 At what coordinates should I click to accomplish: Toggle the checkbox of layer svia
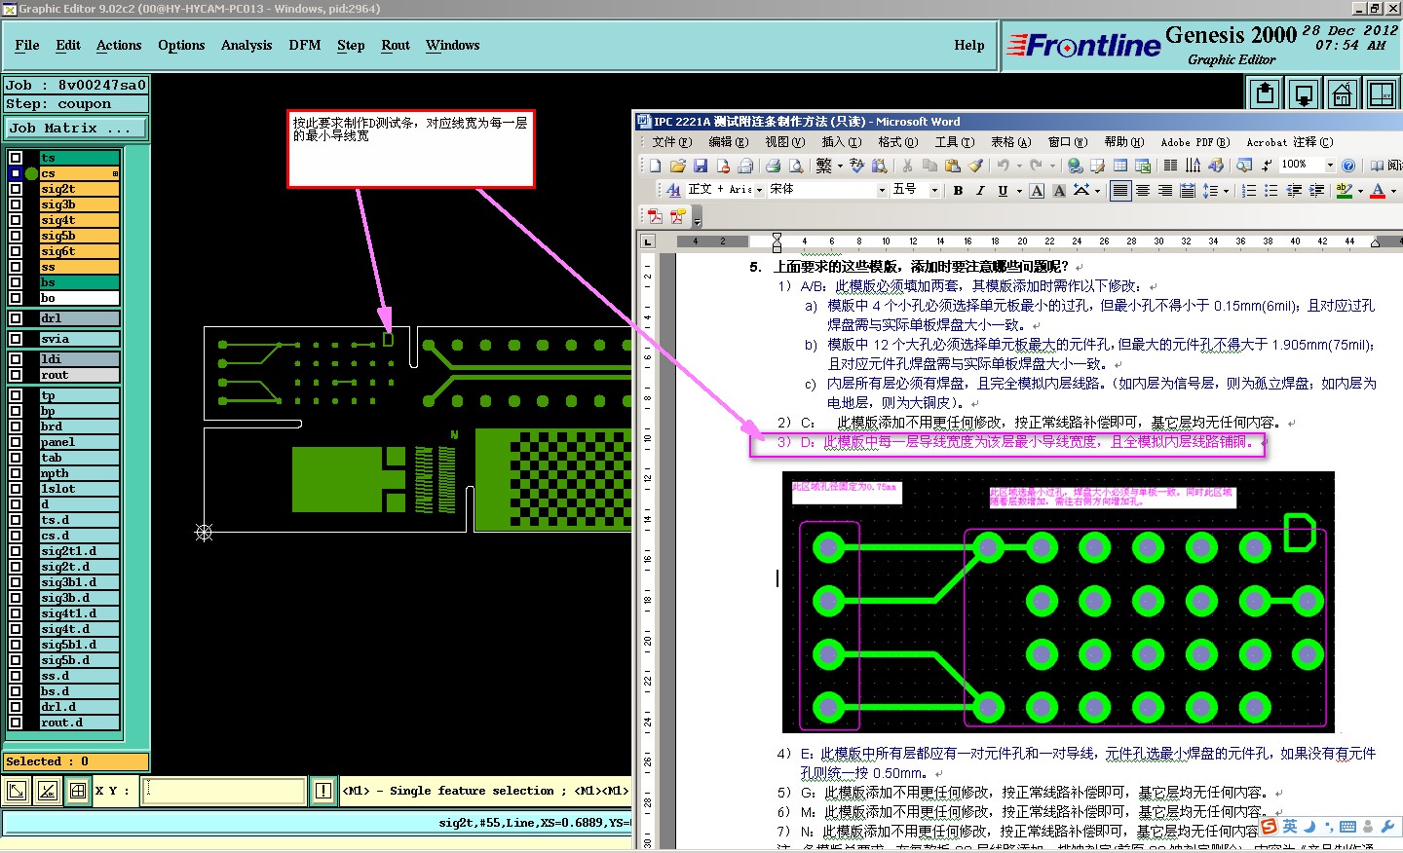click(16, 339)
